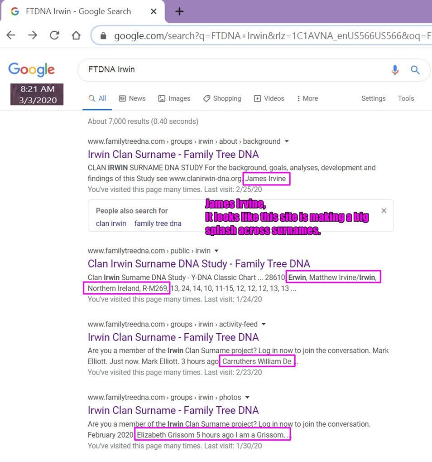The height and width of the screenshot is (462, 432).
Task: Open the browser home page icon
Action: click(x=76, y=35)
